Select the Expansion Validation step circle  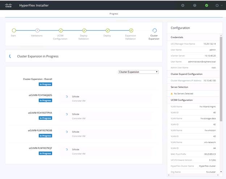[x=131, y=30]
